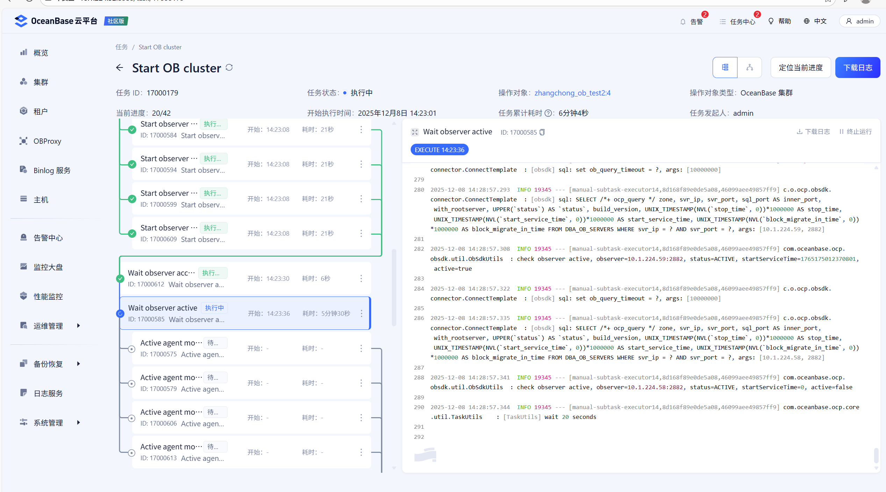
Task: Open more options for subtask 17000584
Action: point(361,129)
